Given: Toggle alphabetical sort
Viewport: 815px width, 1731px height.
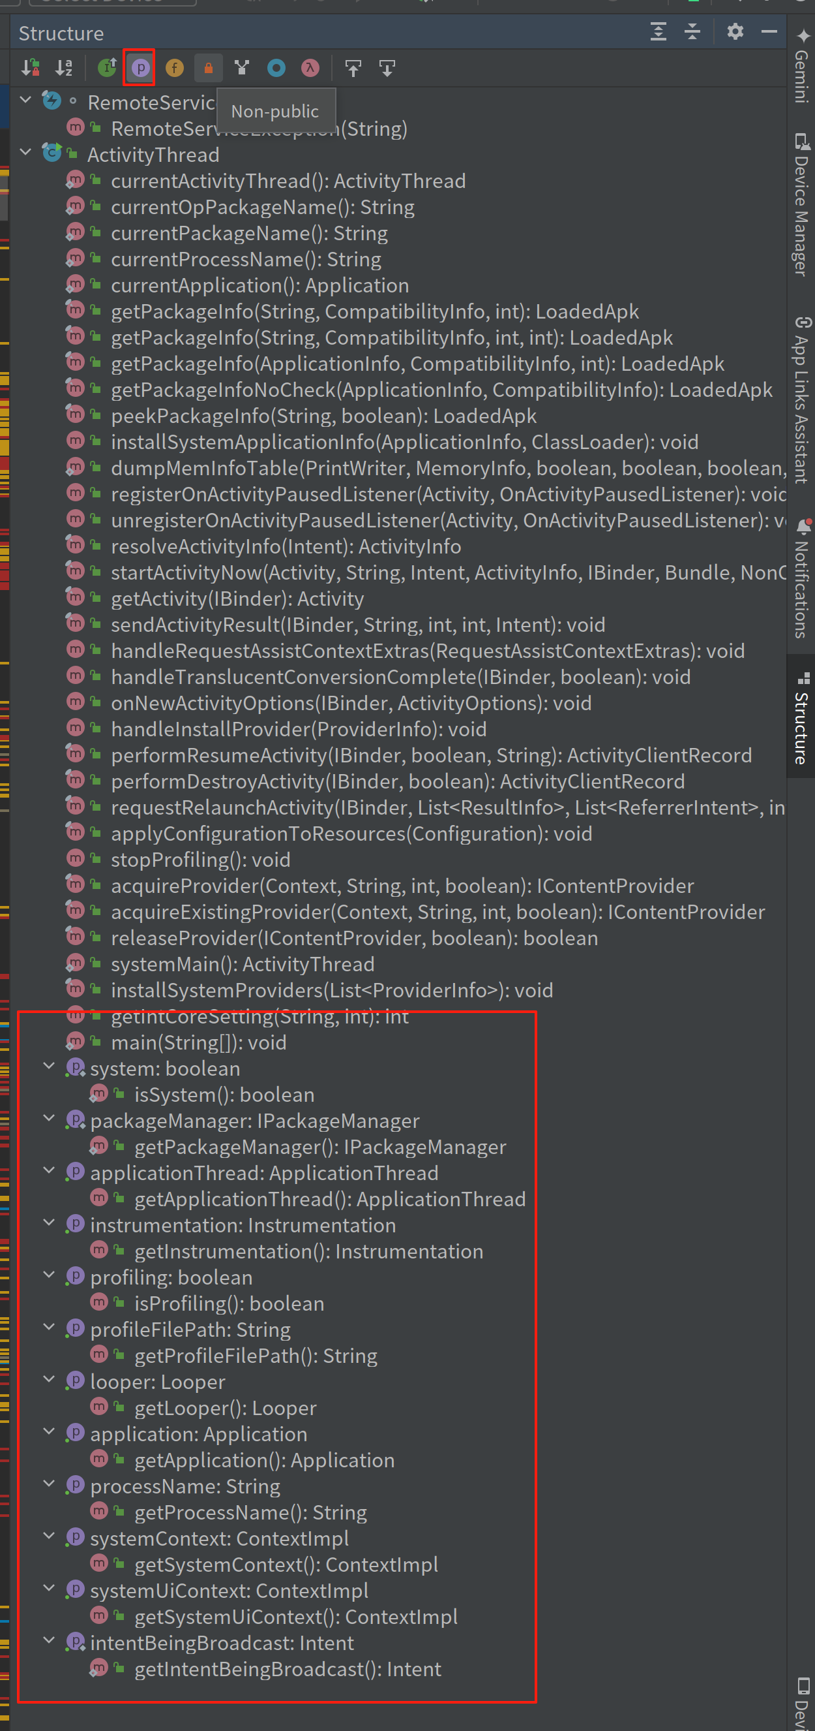Looking at the screenshot, I should [x=65, y=67].
